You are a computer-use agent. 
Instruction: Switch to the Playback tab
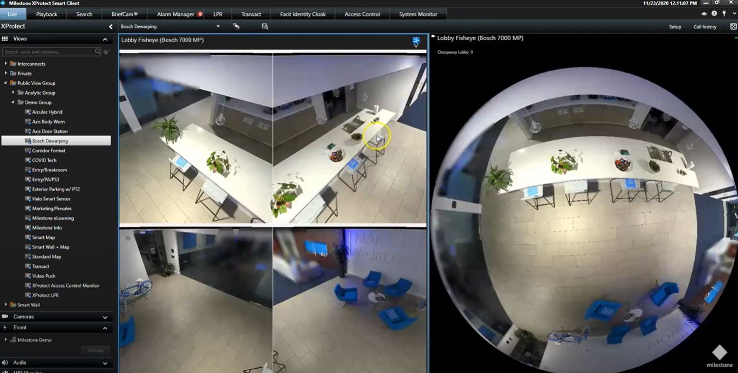coord(47,14)
